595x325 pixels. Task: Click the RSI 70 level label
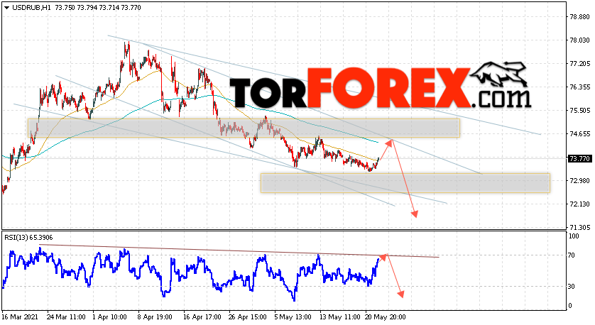[x=572, y=255]
